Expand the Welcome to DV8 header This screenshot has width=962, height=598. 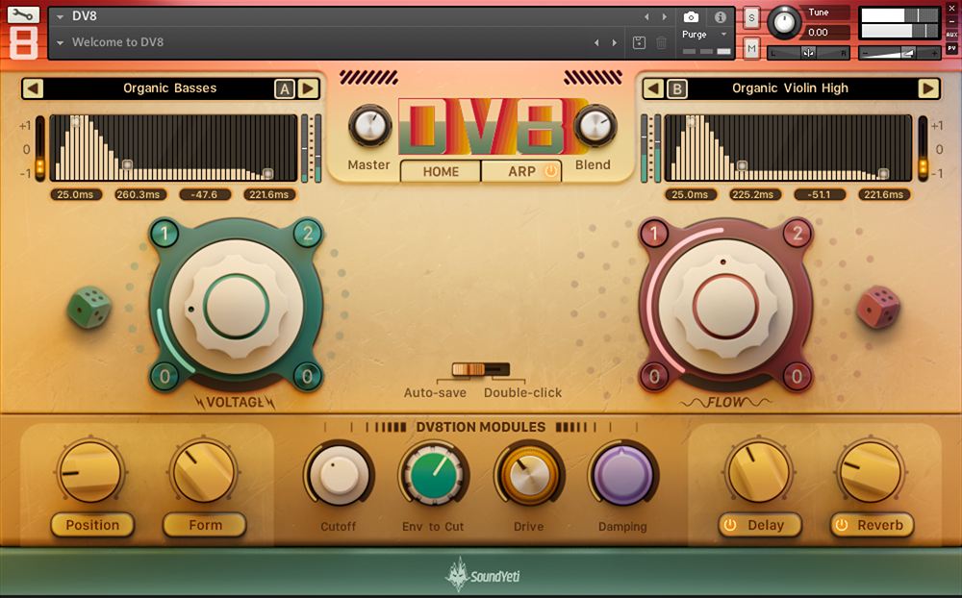[x=60, y=42]
